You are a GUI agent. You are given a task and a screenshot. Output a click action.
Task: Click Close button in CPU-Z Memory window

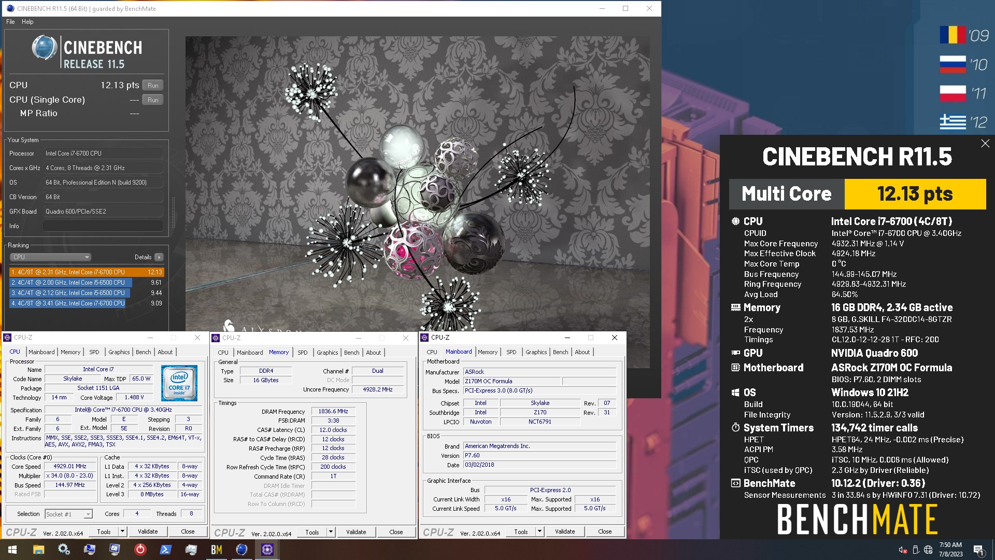[396, 532]
